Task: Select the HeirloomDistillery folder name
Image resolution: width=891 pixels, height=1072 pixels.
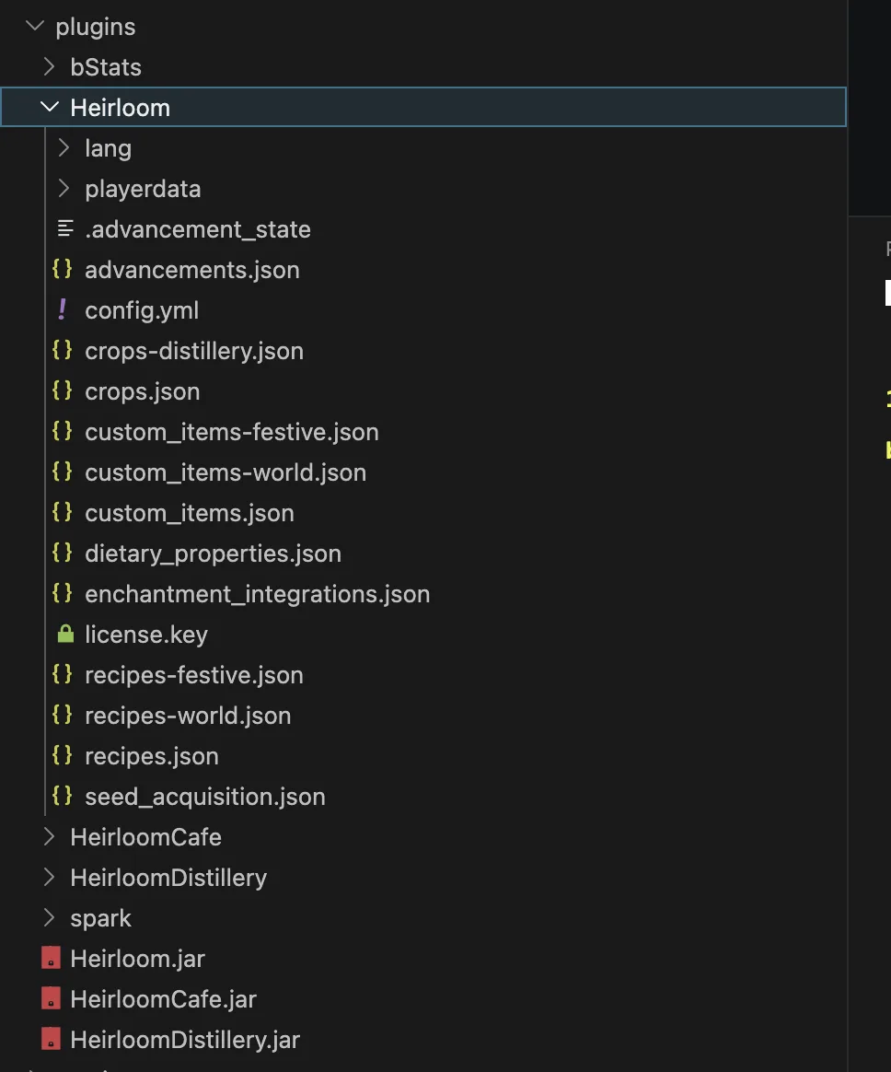Action: [x=168, y=878]
